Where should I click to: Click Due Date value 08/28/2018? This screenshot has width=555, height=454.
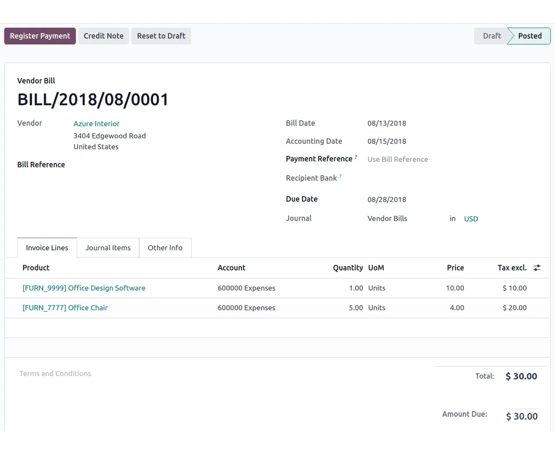click(387, 199)
